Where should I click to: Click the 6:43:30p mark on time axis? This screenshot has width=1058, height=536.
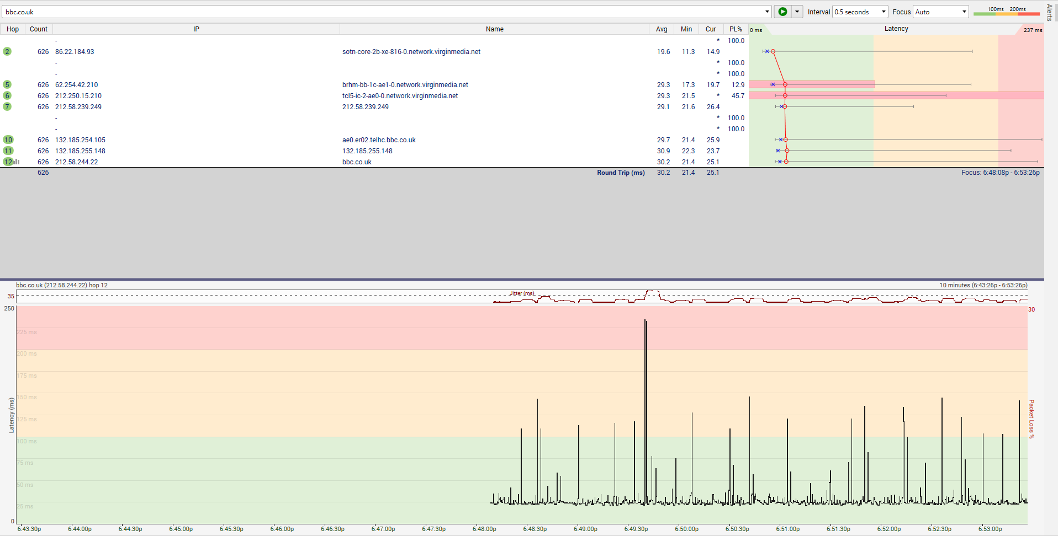pyautogui.click(x=29, y=529)
